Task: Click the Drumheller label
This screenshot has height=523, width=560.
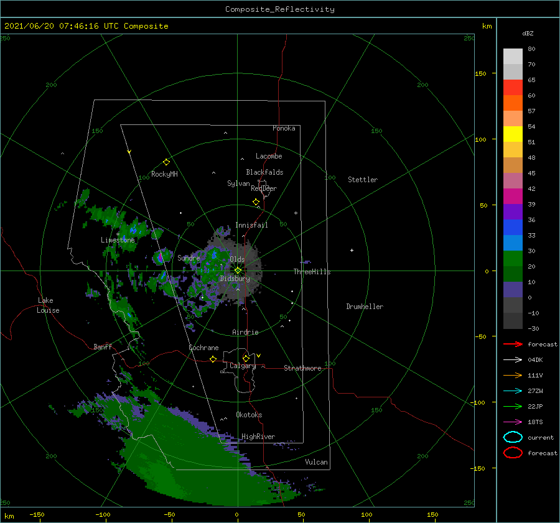Action: 365,307
